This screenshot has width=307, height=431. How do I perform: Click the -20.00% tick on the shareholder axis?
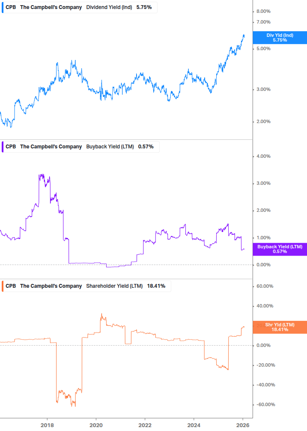[x=265, y=365]
